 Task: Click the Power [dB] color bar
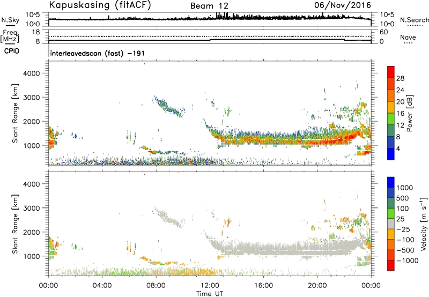(x=391, y=113)
